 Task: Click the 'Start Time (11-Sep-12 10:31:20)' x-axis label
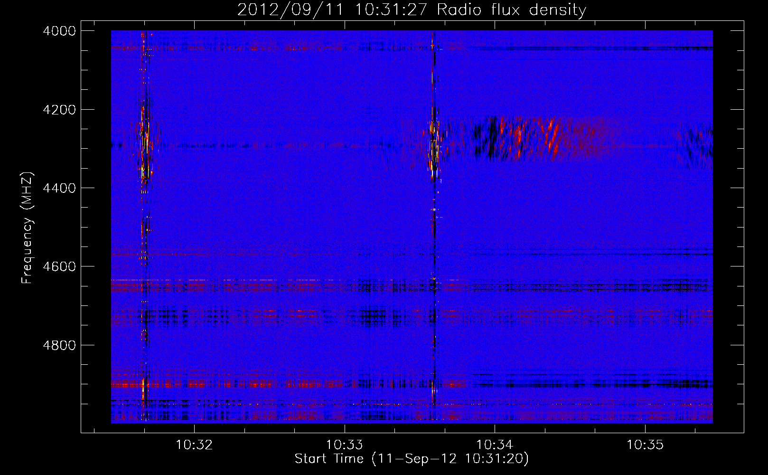tap(412, 459)
